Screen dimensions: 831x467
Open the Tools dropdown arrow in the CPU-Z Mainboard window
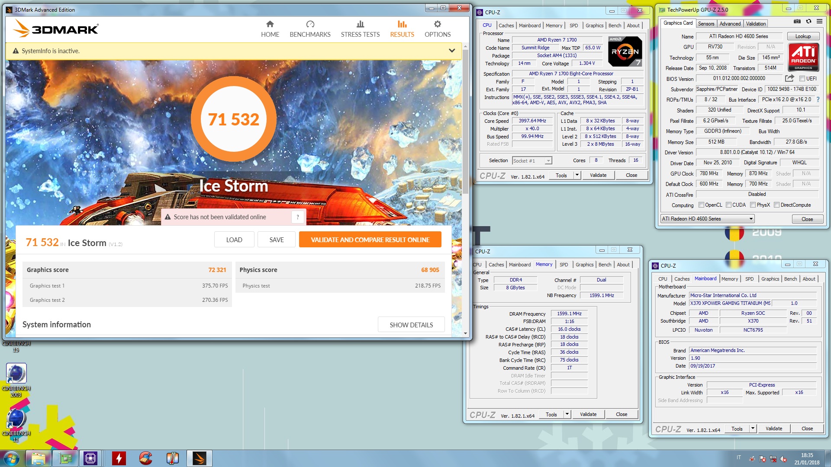[753, 429]
